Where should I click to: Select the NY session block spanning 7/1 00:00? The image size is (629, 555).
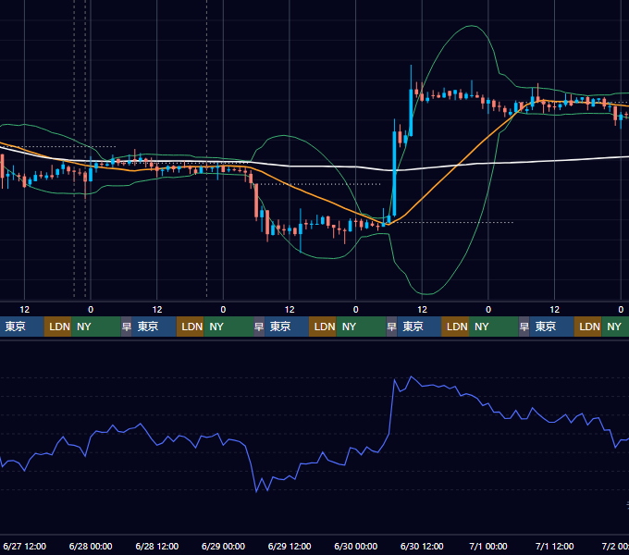493,327
